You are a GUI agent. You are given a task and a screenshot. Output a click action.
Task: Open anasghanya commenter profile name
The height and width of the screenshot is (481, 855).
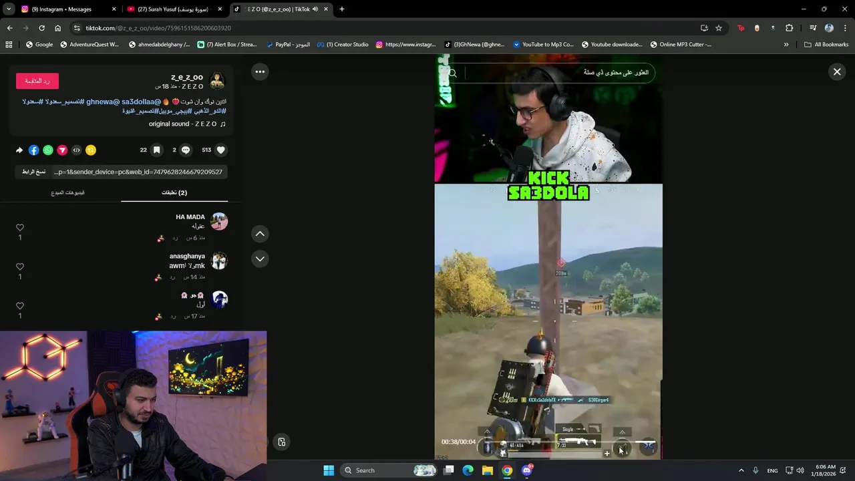point(187,256)
